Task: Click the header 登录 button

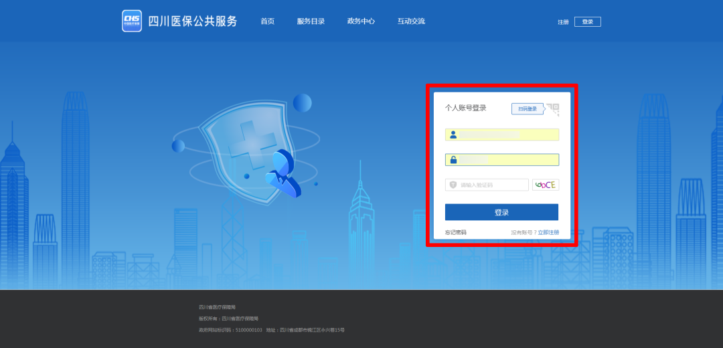Action: click(x=588, y=21)
